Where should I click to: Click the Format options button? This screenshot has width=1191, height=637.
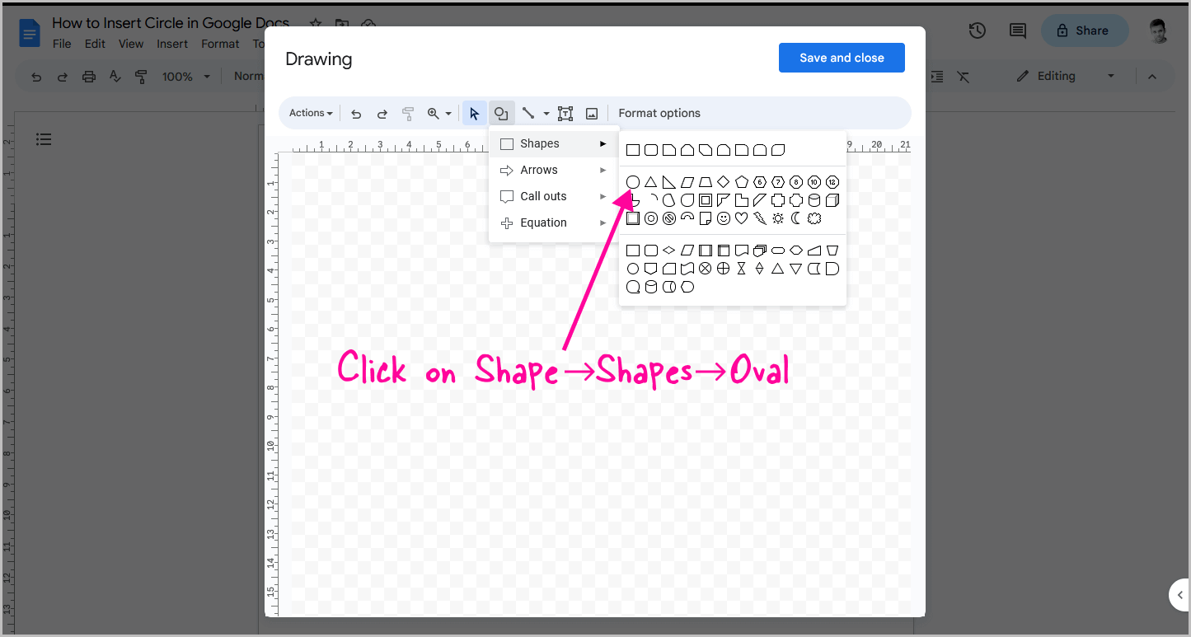pos(659,113)
